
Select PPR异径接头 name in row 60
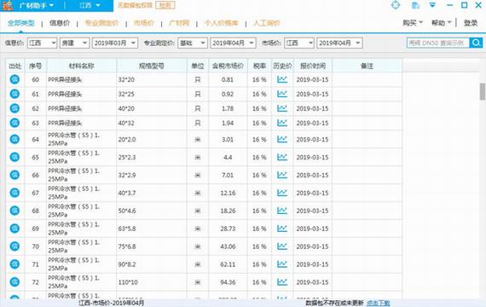(x=65, y=79)
